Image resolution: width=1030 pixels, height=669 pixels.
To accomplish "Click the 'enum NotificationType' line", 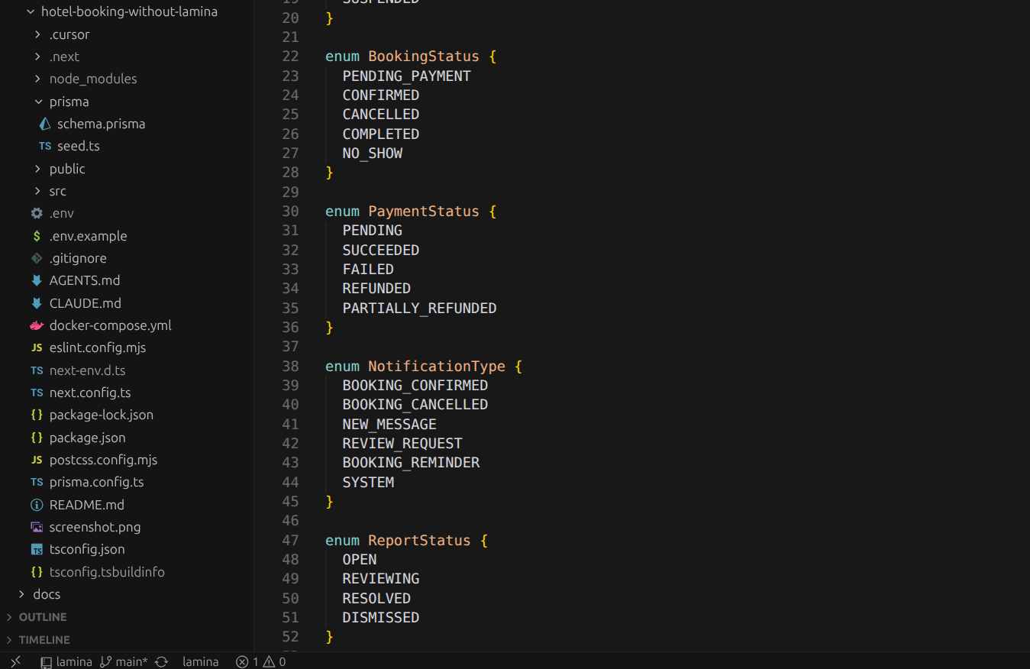I will [424, 366].
